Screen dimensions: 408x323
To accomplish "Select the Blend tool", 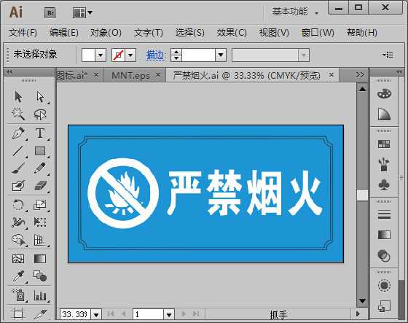I will [40, 276].
